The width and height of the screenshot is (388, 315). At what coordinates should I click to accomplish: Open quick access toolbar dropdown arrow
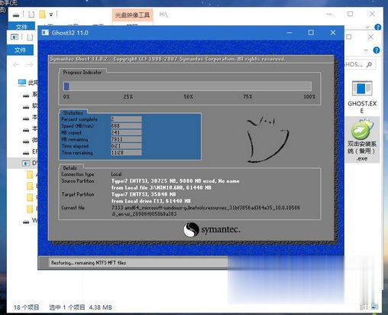(x=51, y=15)
